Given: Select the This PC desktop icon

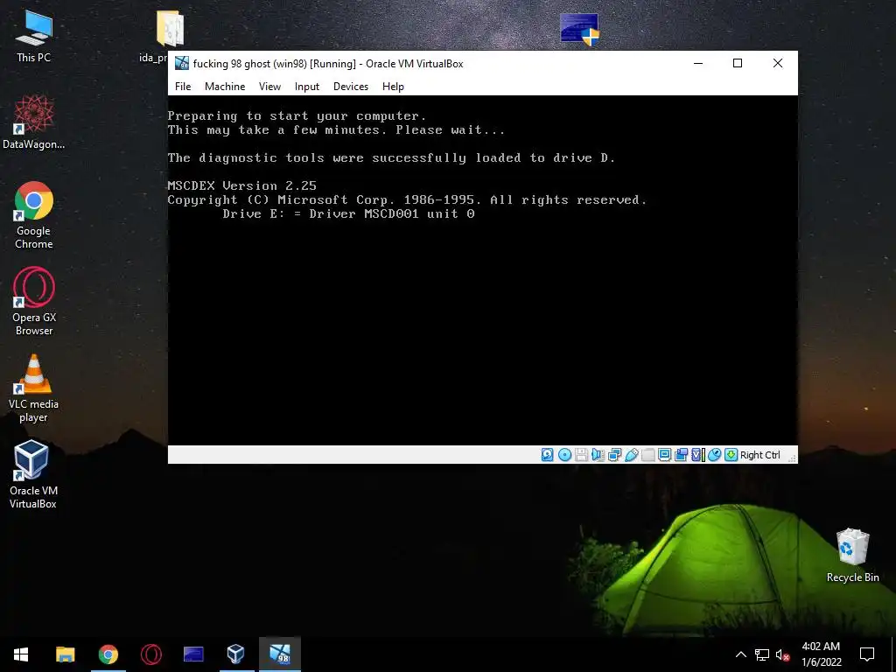Looking at the screenshot, I should click(x=34, y=37).
